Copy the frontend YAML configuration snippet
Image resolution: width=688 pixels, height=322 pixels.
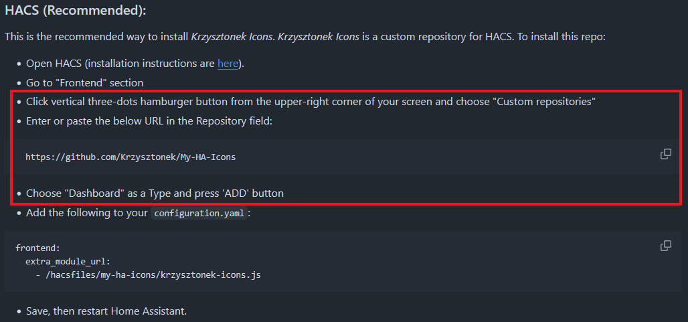[x=665, y=246]
